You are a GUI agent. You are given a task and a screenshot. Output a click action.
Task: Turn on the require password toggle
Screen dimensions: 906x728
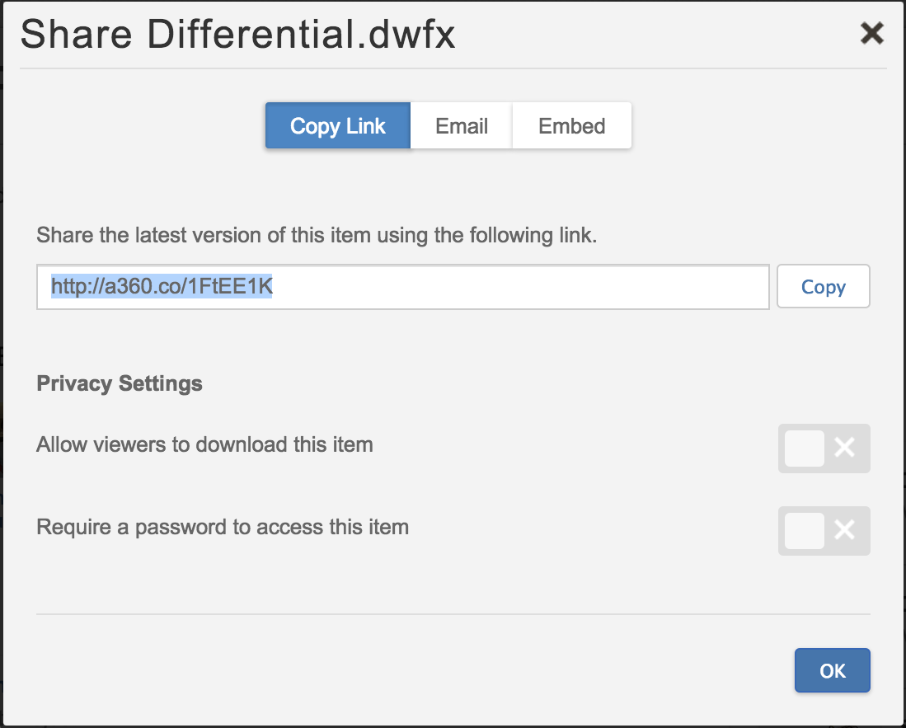824,530
